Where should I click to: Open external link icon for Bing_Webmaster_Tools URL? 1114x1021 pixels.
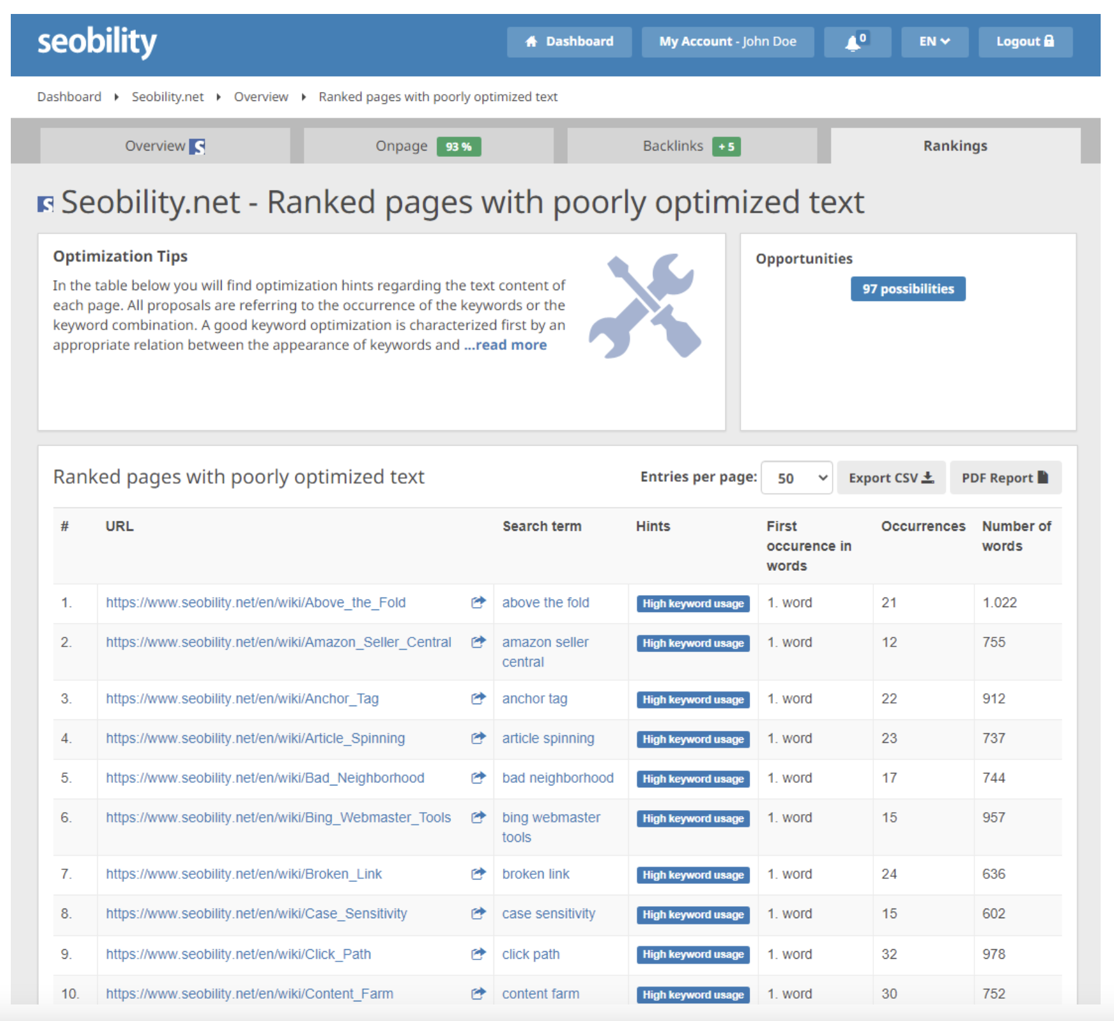tap(478, 817)
